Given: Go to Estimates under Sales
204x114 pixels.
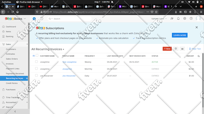Looking at the screenshot, I should pyautogui.click(x=10, y=54).
